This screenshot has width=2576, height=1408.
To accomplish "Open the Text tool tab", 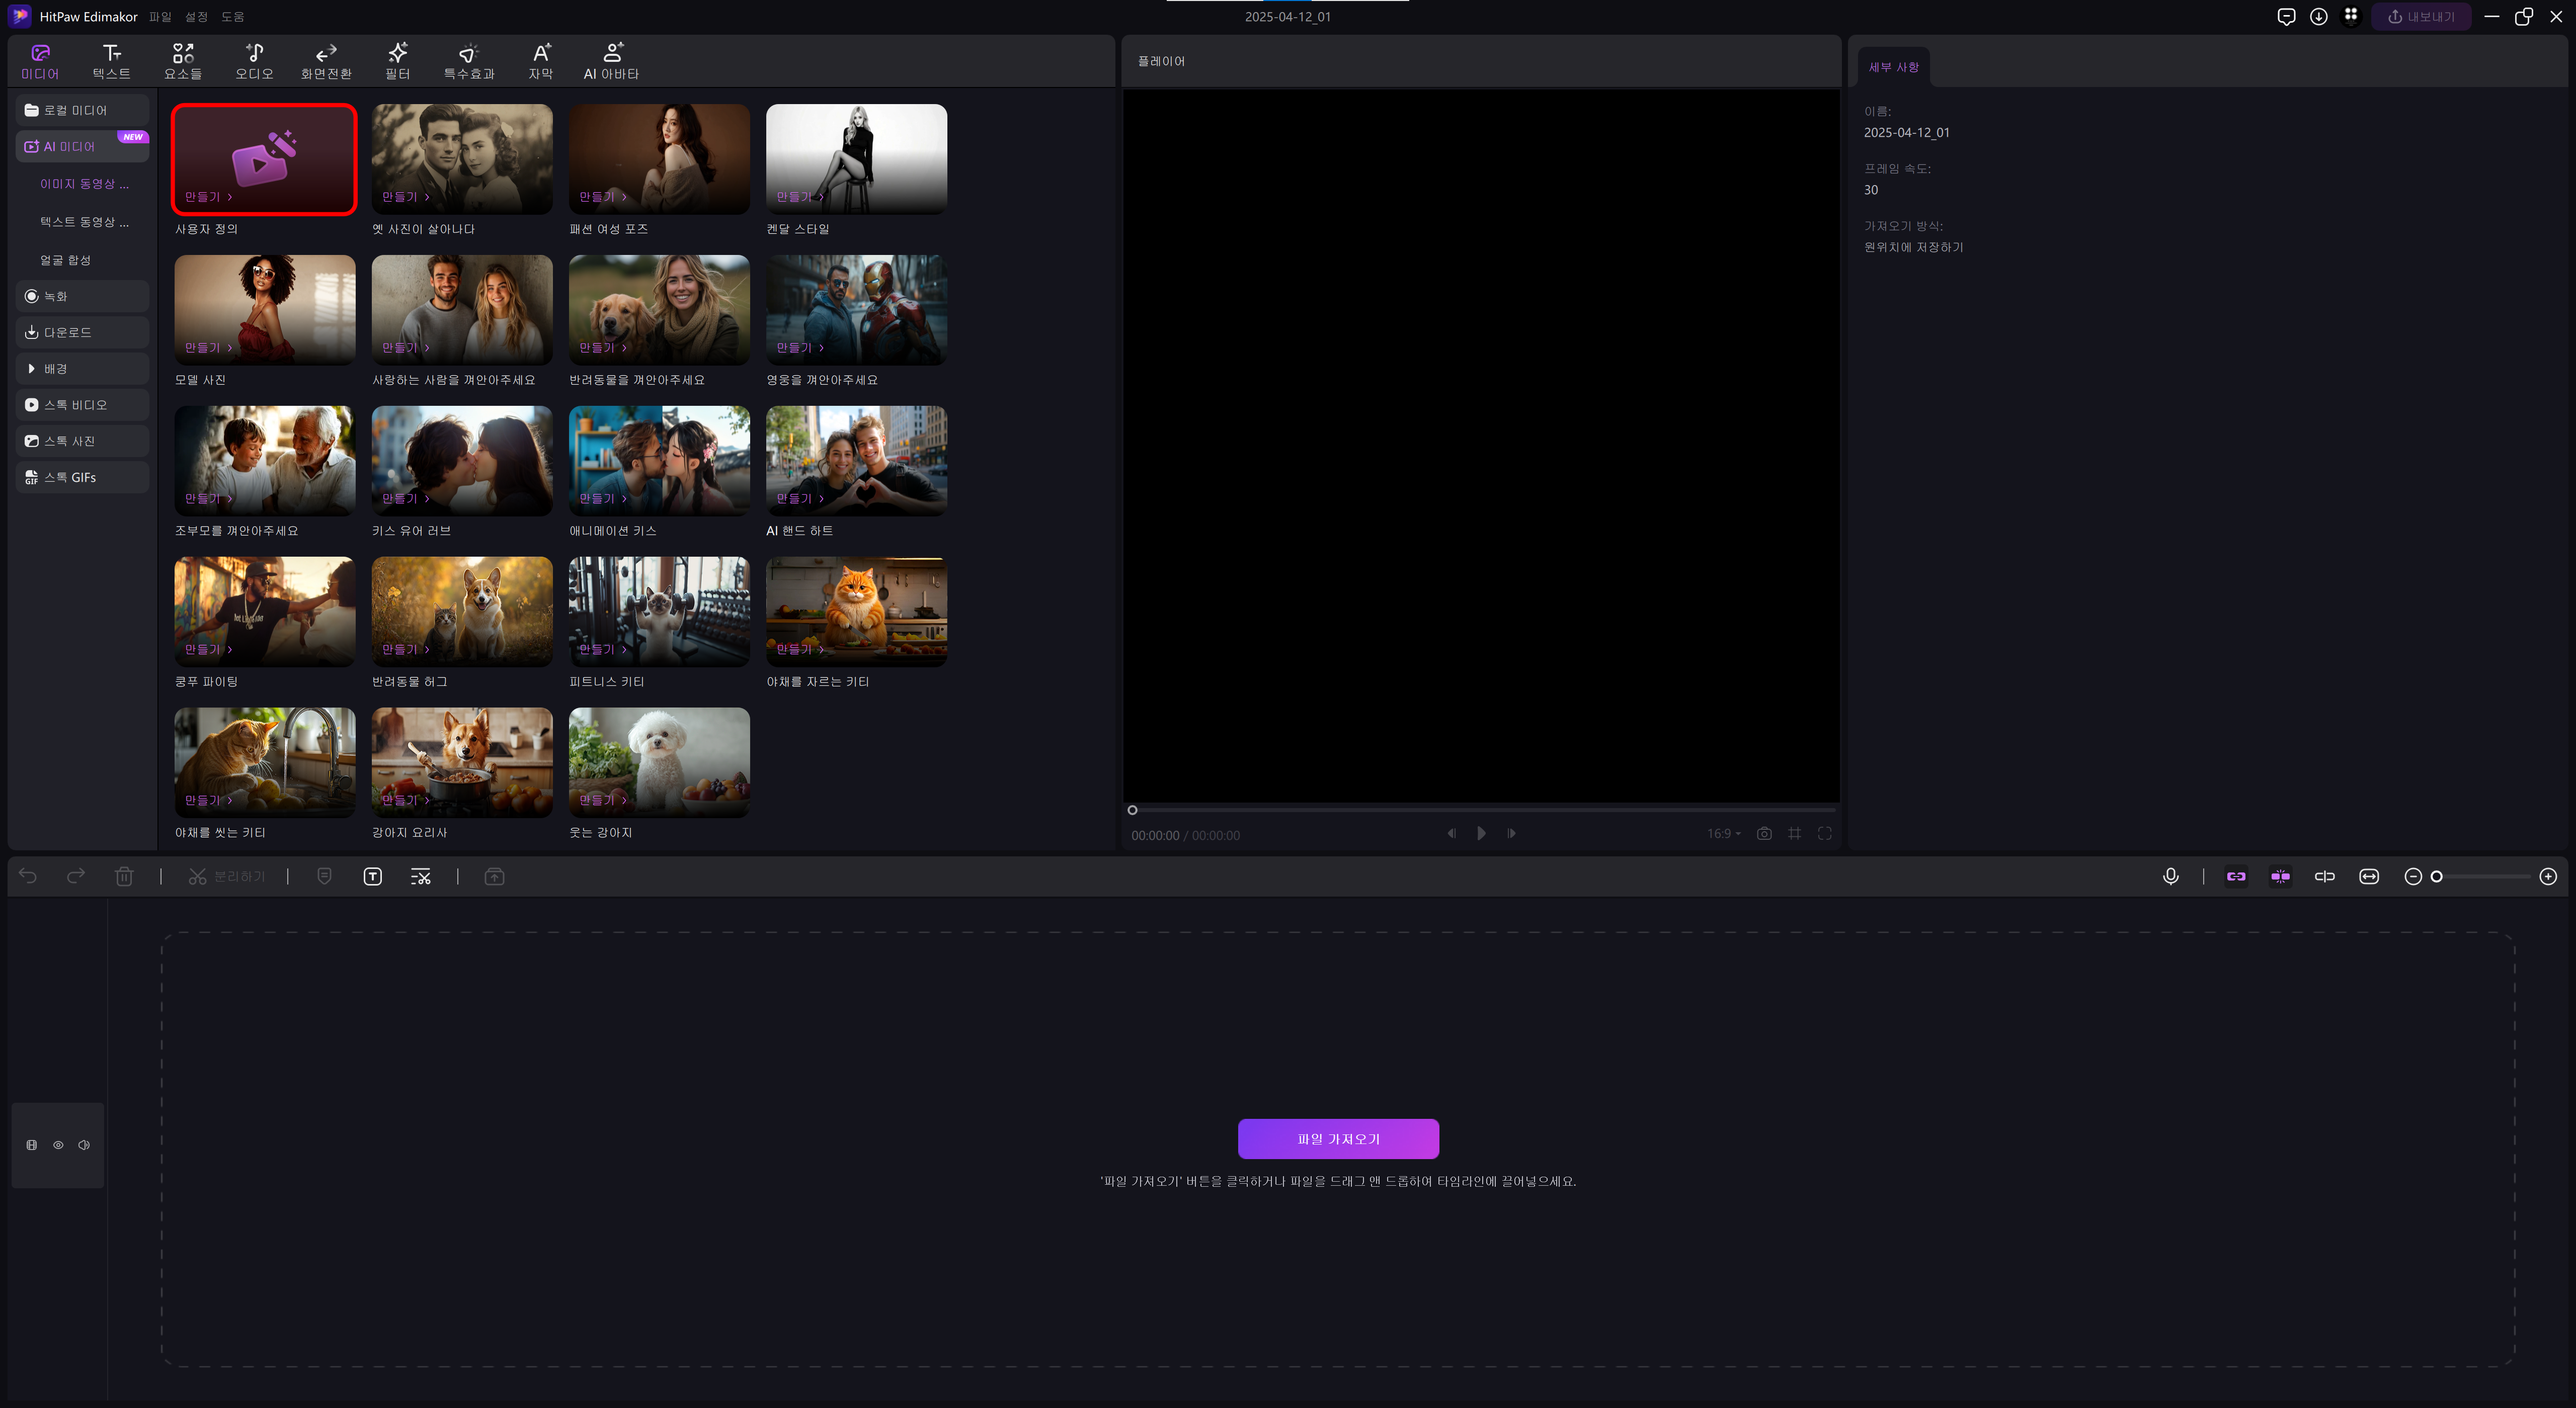I will (111, 61).
